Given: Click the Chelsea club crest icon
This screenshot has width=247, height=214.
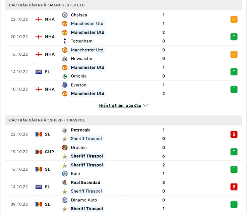Looking at the screenshot, I should point(65,15).
